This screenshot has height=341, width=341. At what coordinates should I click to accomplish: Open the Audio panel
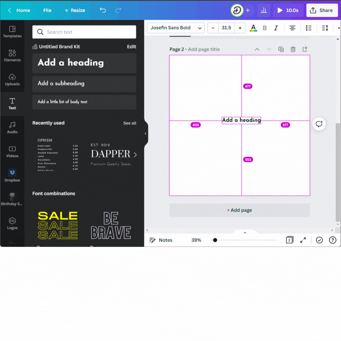(12, 128)
